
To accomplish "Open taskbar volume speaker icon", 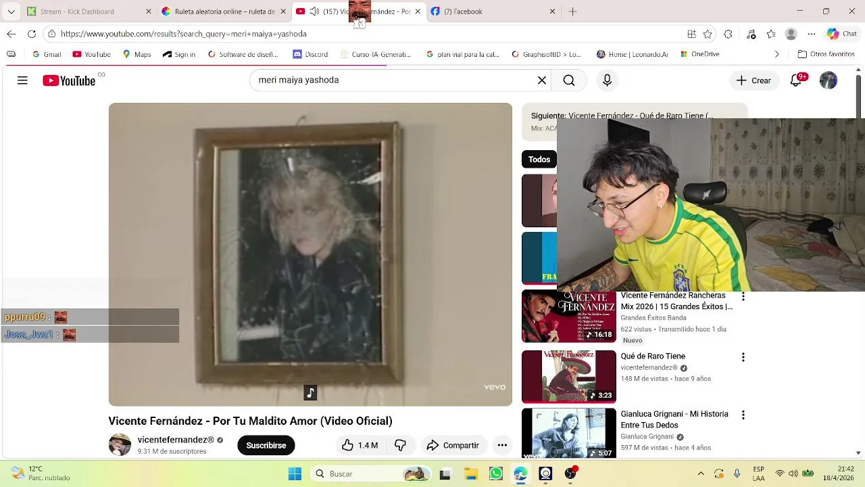I will pos(793,474).
